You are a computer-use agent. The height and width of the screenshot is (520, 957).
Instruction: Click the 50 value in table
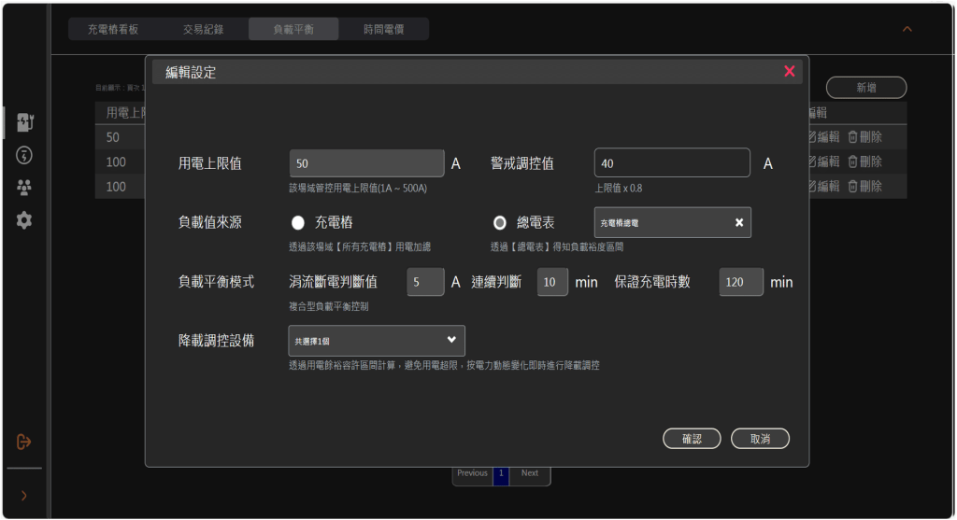(x=113, y=137)
